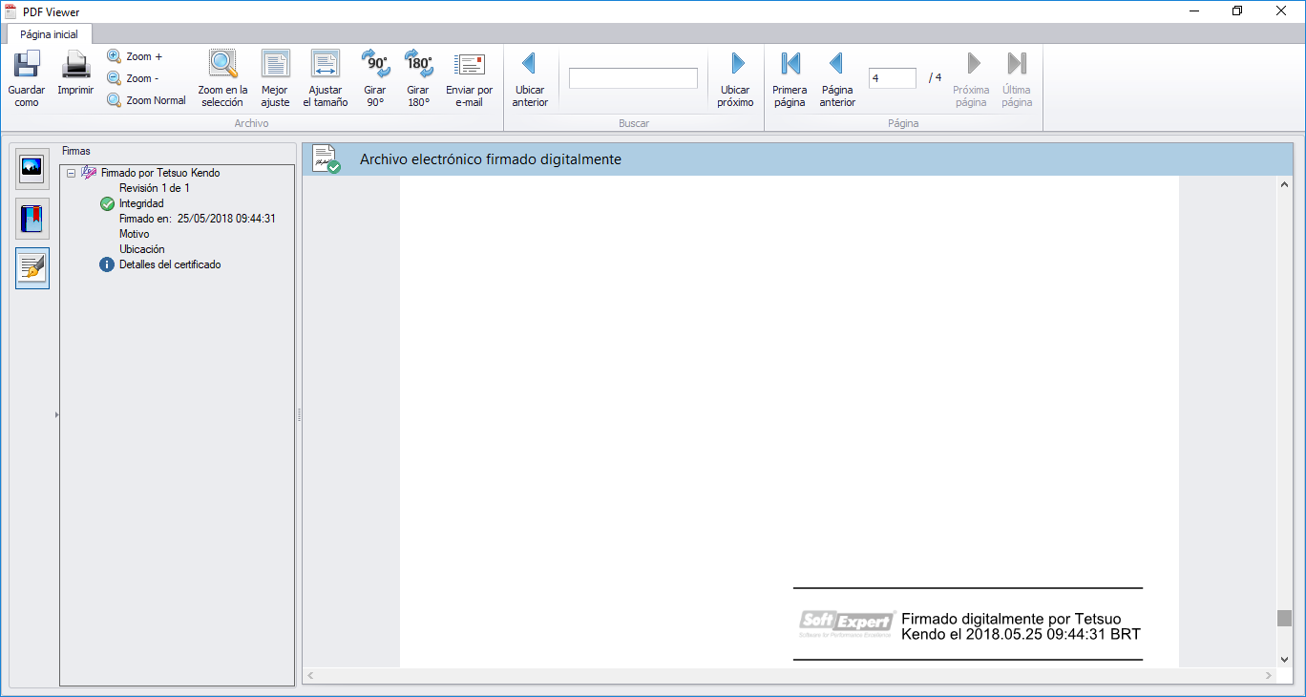
Task: Collapse the Firmado por Tetsuo Kendo node
Action: (71, 173)
